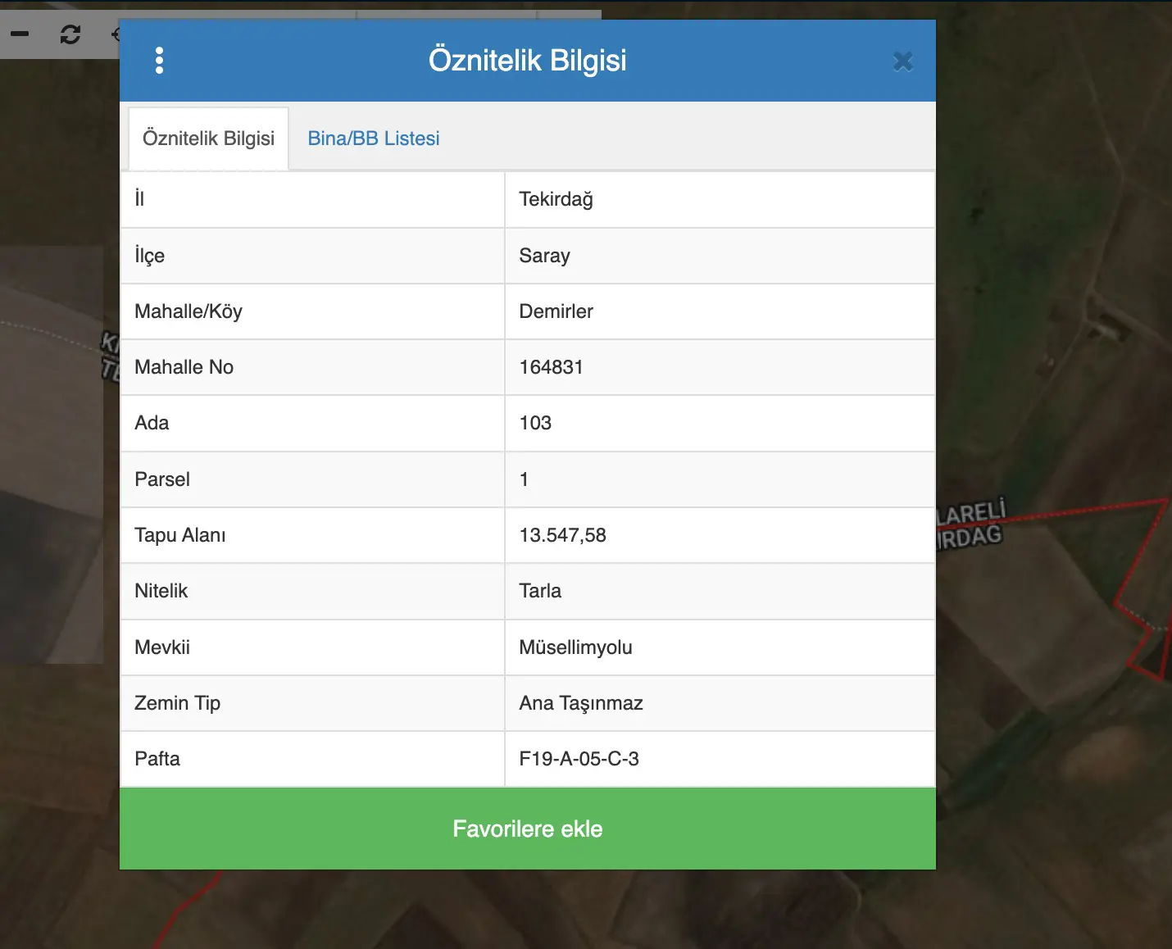Close the Öznitelik Bilgisi dialog with X

point(903,61)
